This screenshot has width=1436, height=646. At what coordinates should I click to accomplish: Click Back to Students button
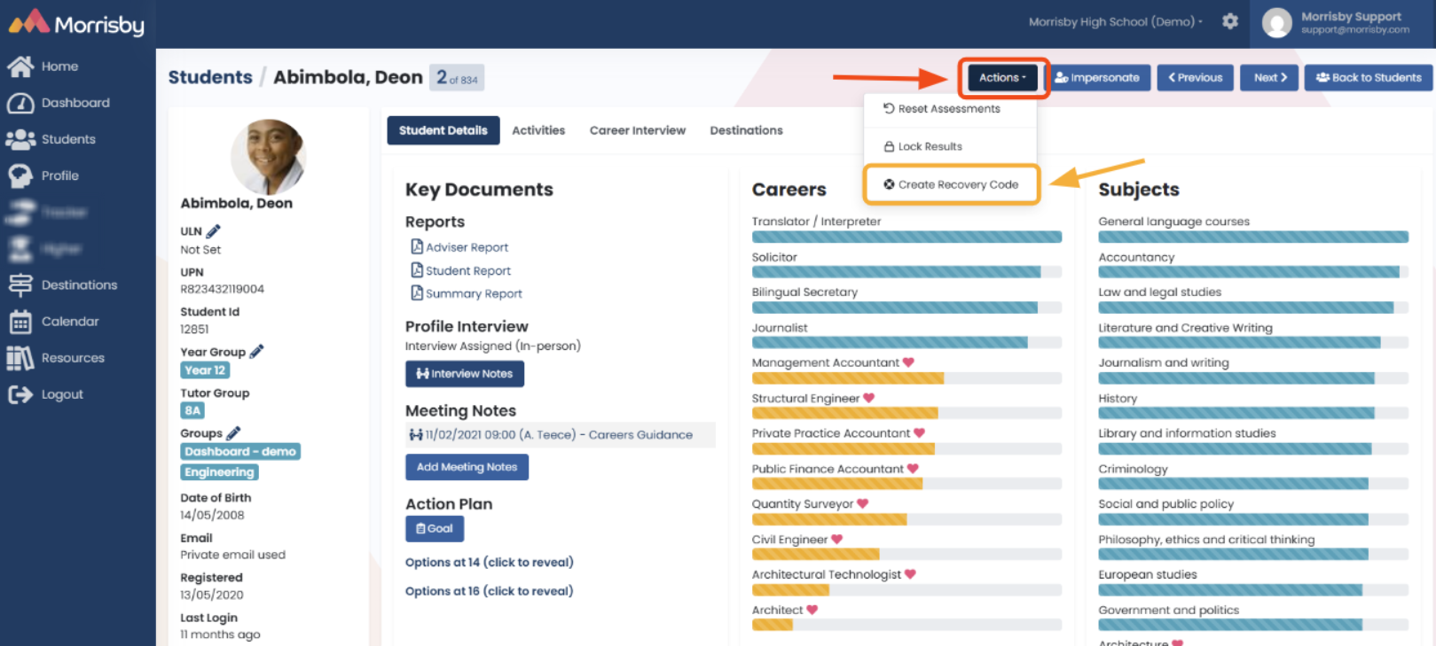(x=1369, y=78)
